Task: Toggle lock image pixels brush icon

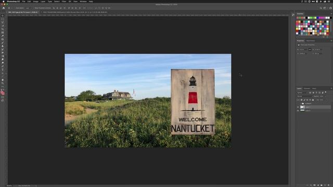Action: [x=304, y=100]
